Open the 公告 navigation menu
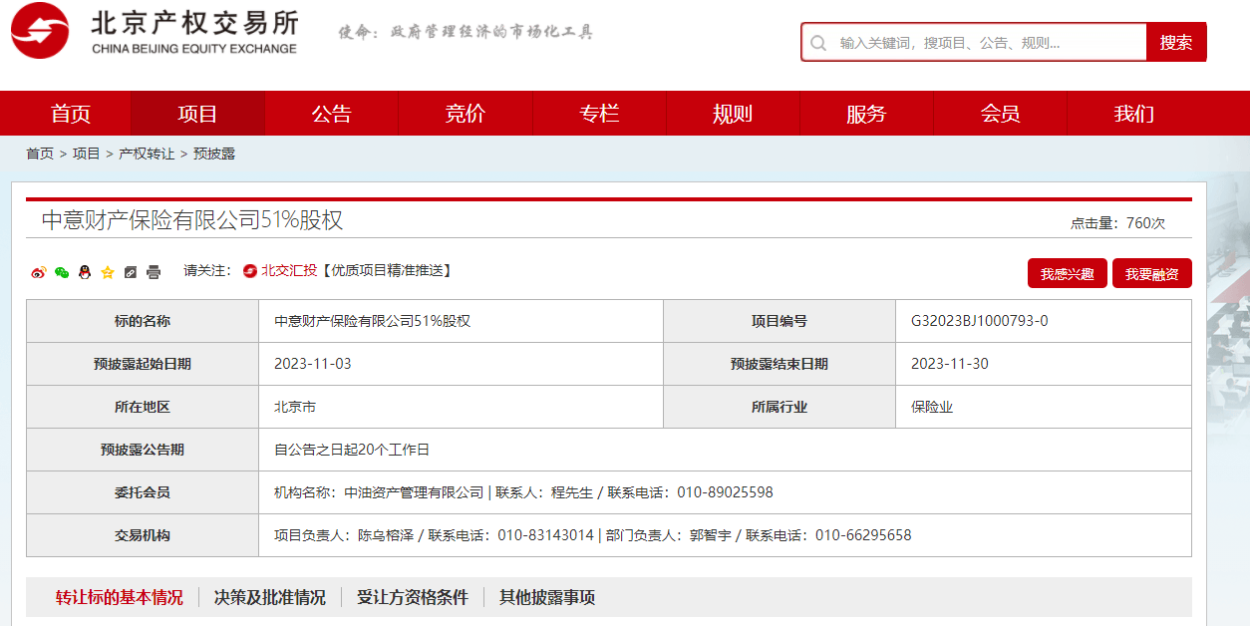 pos(332,114)
